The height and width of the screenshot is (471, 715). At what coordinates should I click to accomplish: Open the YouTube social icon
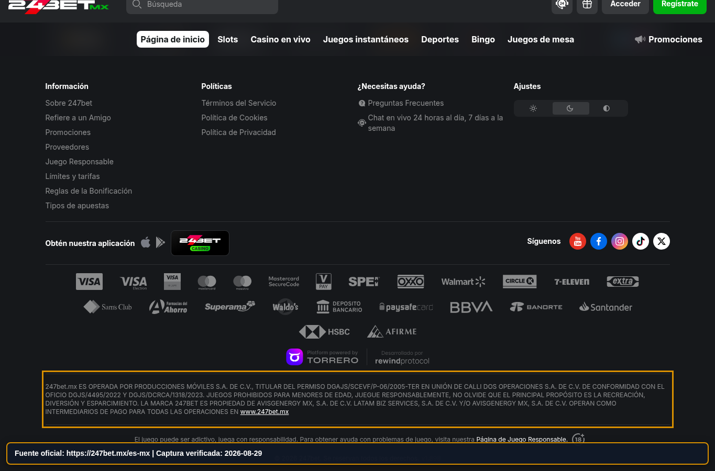pos(578,241)
